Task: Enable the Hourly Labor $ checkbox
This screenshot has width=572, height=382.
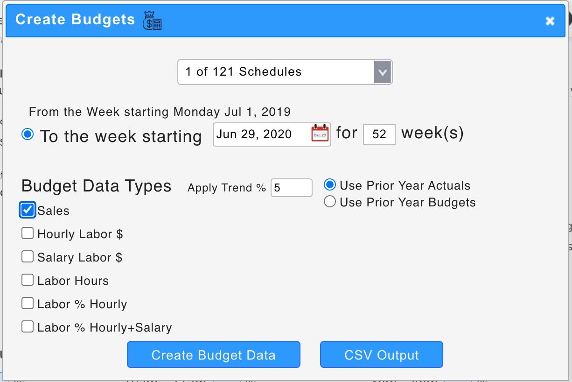Action: tap(28, 233)
